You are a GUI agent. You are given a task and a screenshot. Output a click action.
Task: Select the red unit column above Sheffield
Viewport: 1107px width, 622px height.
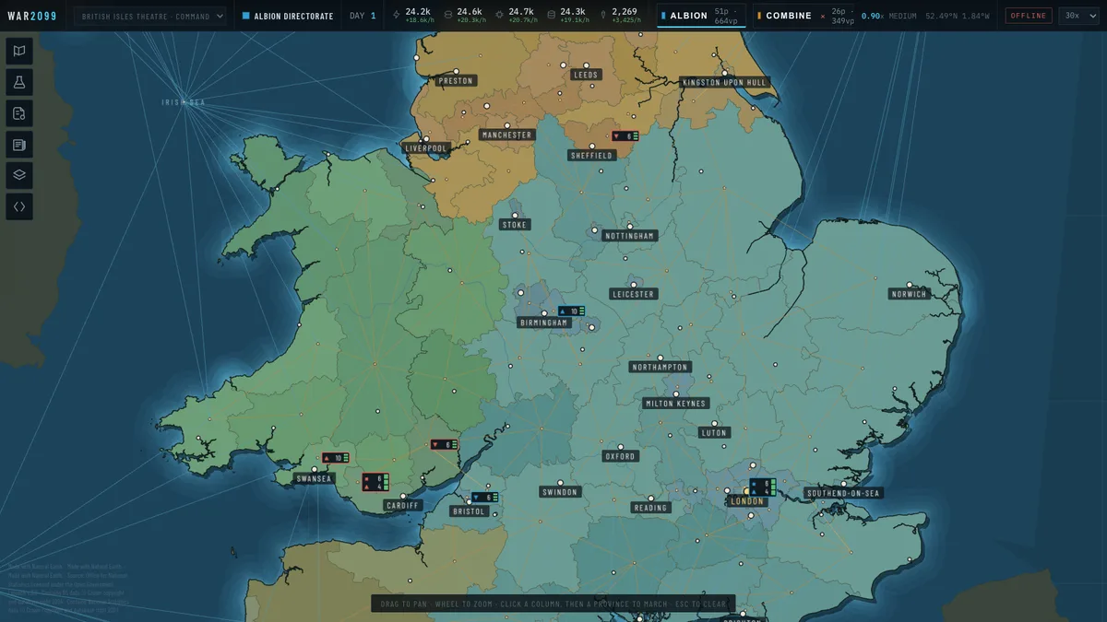pyautogui.click(x=625, y=135)
